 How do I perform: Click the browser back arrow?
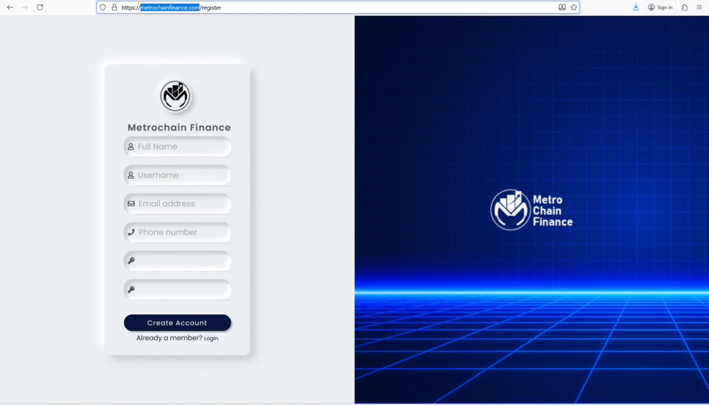[x=10, y=7]
